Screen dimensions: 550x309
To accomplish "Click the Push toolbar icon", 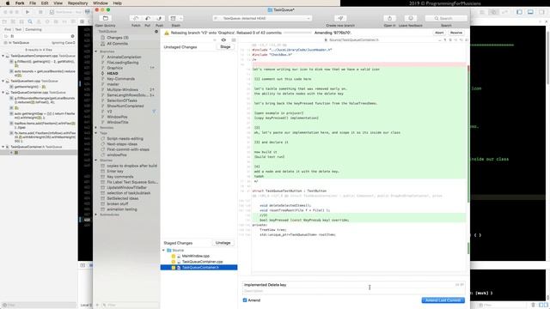I will (159, 18).
